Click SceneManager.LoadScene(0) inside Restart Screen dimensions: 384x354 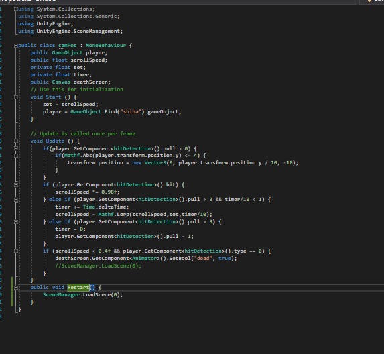click(83, 295)
